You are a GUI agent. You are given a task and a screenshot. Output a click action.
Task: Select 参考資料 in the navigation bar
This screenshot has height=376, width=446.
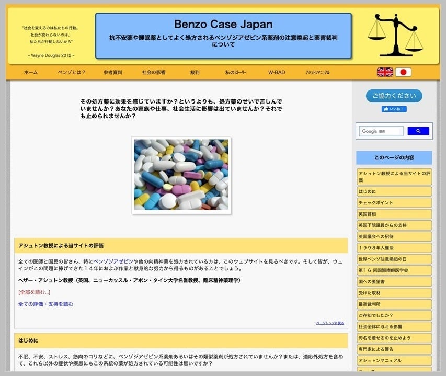[x=112, y=73]
